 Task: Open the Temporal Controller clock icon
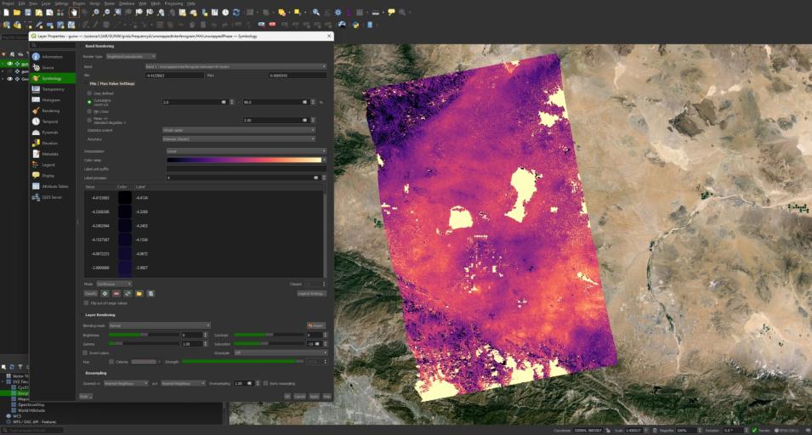pos(225,13)
